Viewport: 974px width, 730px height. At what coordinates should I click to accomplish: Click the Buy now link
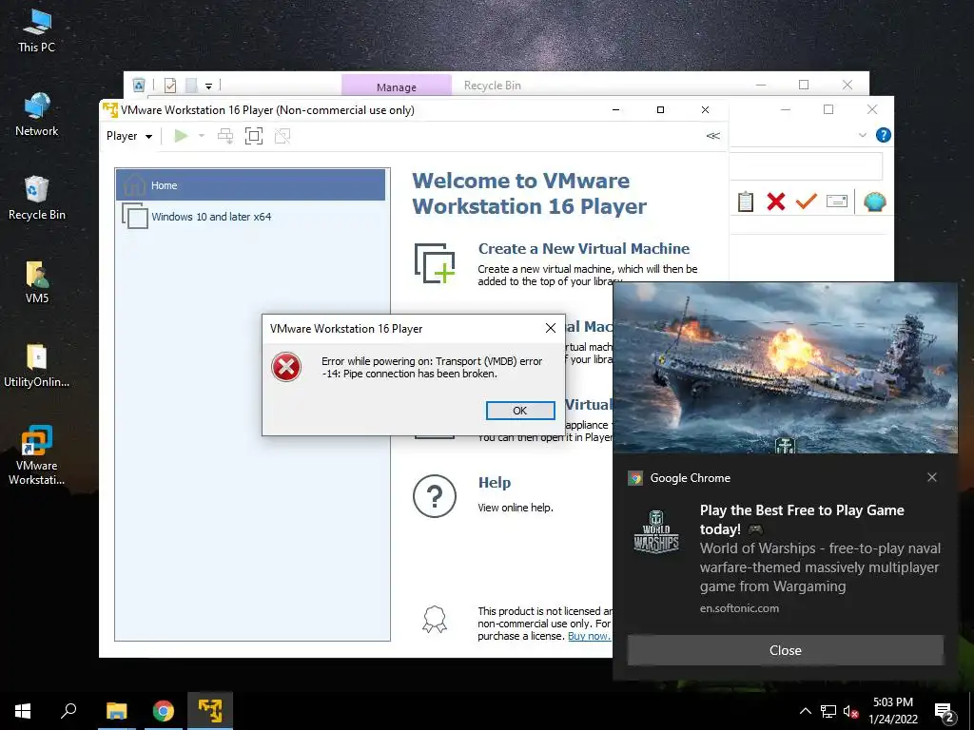(x=589, y=636)
